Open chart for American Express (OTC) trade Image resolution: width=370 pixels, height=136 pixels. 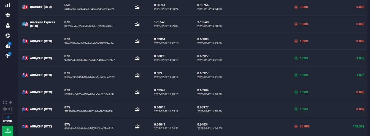pyautogui.click(x=137, y=24)
